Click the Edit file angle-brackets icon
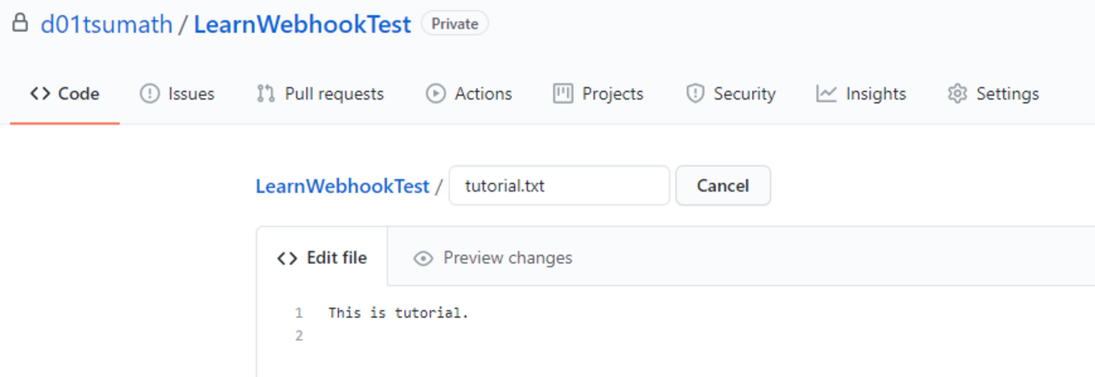 (287, 258)
